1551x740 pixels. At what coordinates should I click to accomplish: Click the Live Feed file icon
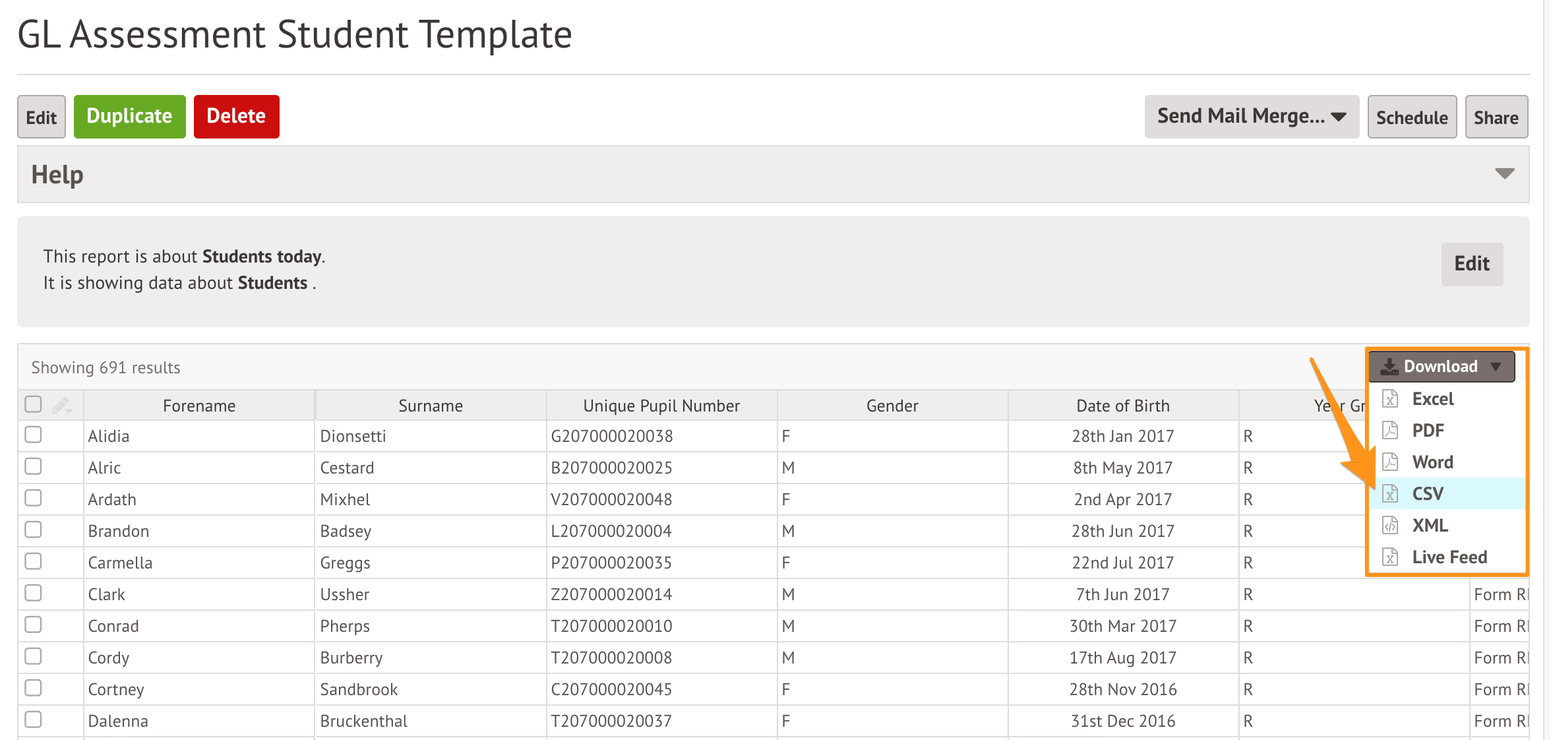[1390, 557]
